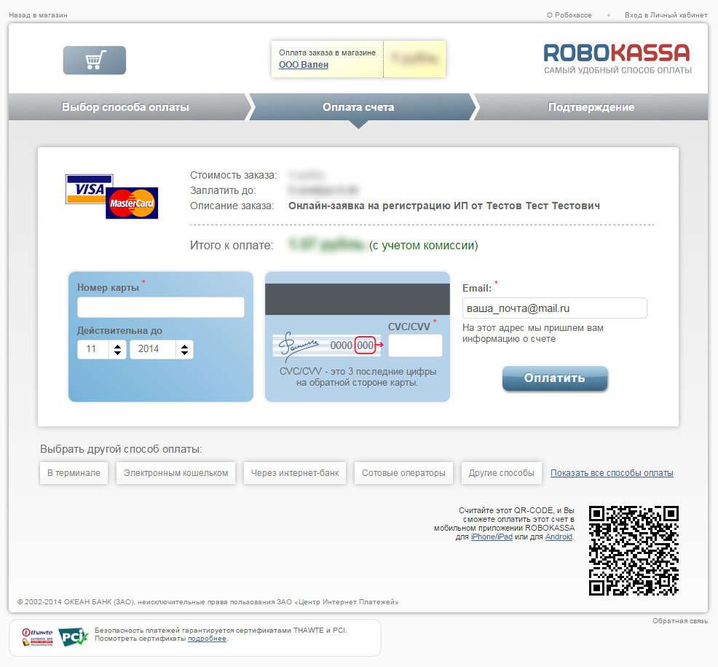Focus the CVC/CVV input field
The width and height of the screenshot is (718, 667).
click(415, 346)
